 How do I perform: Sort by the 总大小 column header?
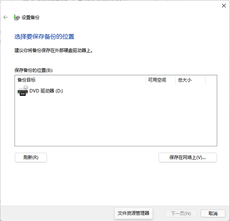191,80
